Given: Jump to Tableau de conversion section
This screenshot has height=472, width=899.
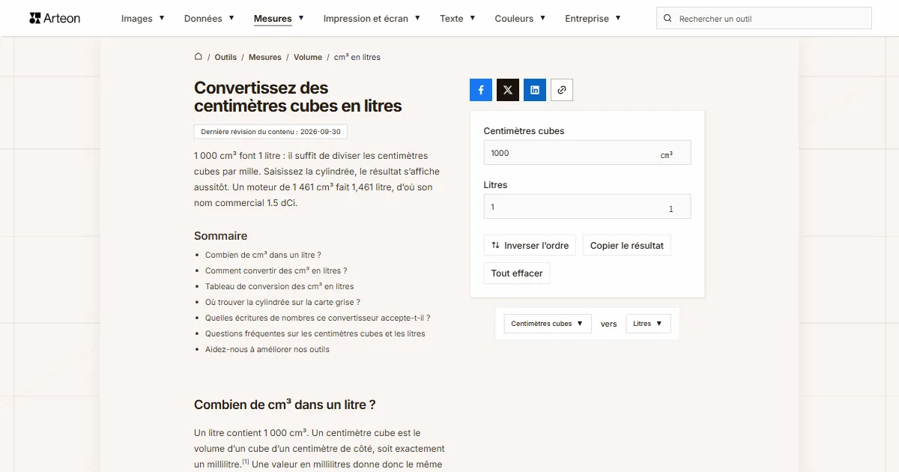Looking at the screenshot, I should point(279,286).
